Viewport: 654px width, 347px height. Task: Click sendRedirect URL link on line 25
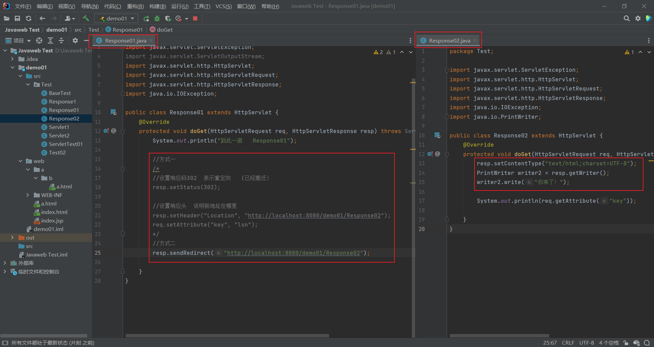(x=293, y=253)
